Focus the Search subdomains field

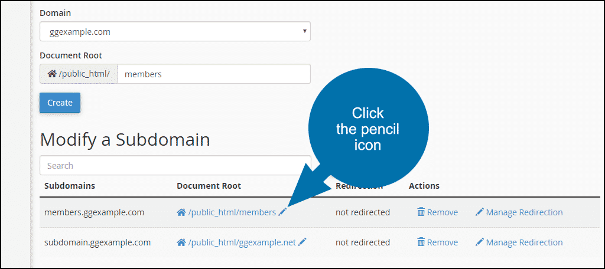coord(175,166)
